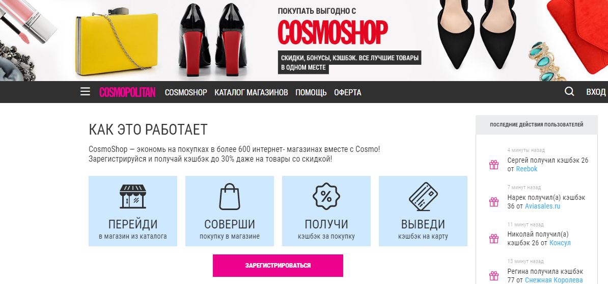This screenshot has width=608, height=284.
Task: Click the gift icon beside Сергей's cashback
Action: (493, 165)
